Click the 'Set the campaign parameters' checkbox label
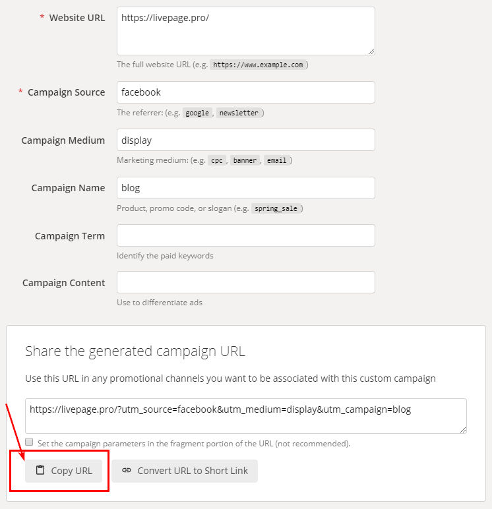Image resolution: width=492 pixels, height=509 pixels. point(194,443)
